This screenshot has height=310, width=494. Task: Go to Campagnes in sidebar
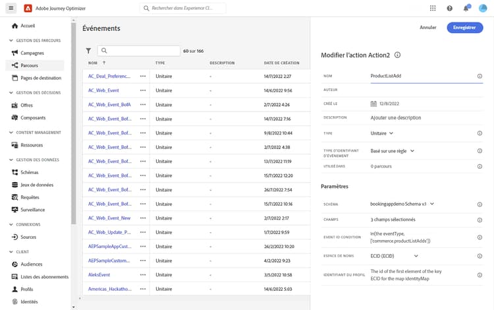[32, 53]
